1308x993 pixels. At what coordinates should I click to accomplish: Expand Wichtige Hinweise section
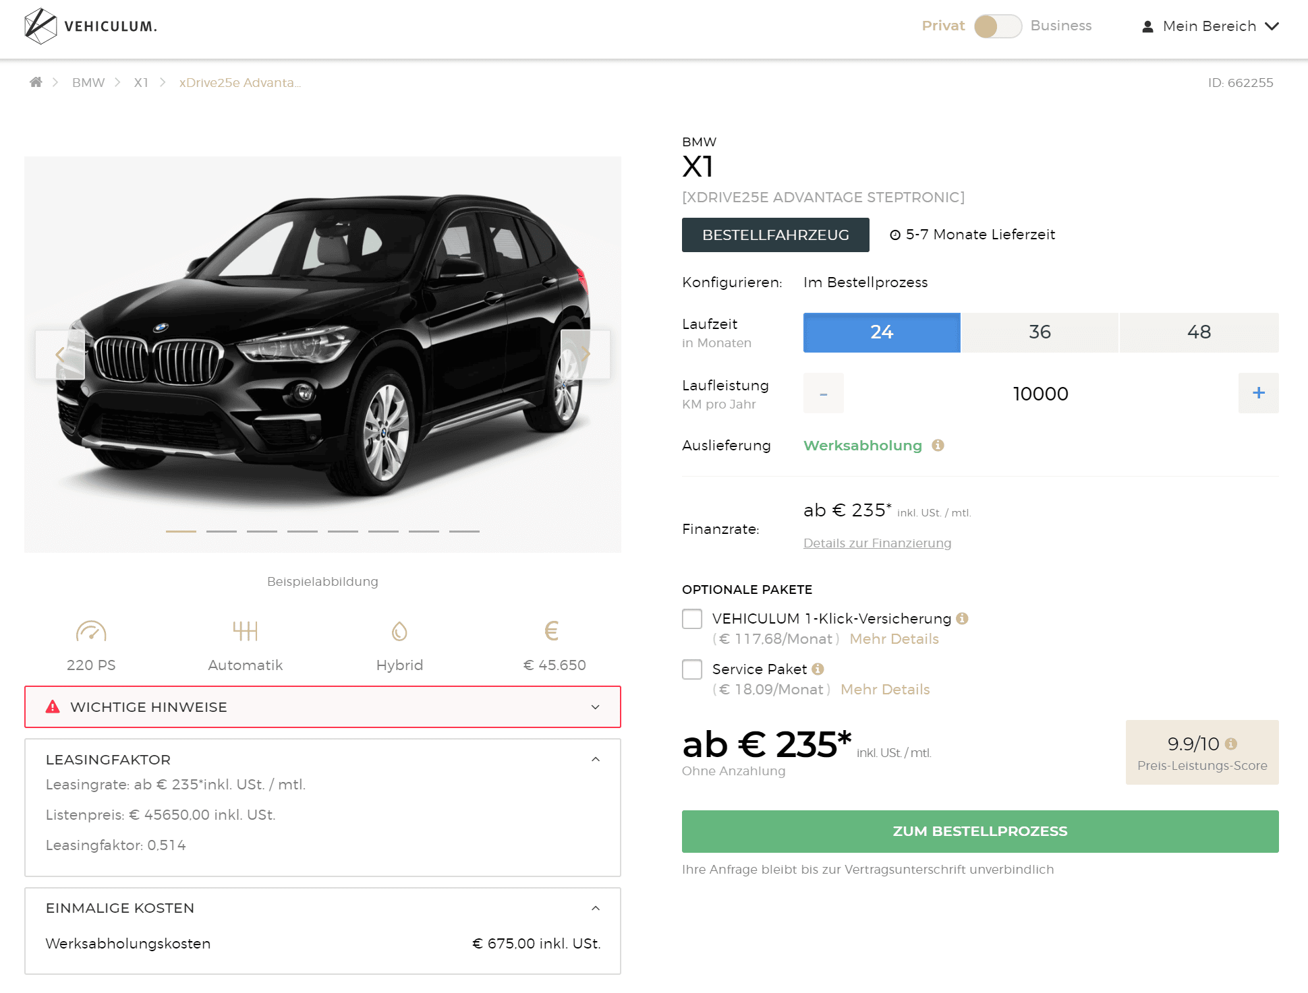(x=322, y=707)
